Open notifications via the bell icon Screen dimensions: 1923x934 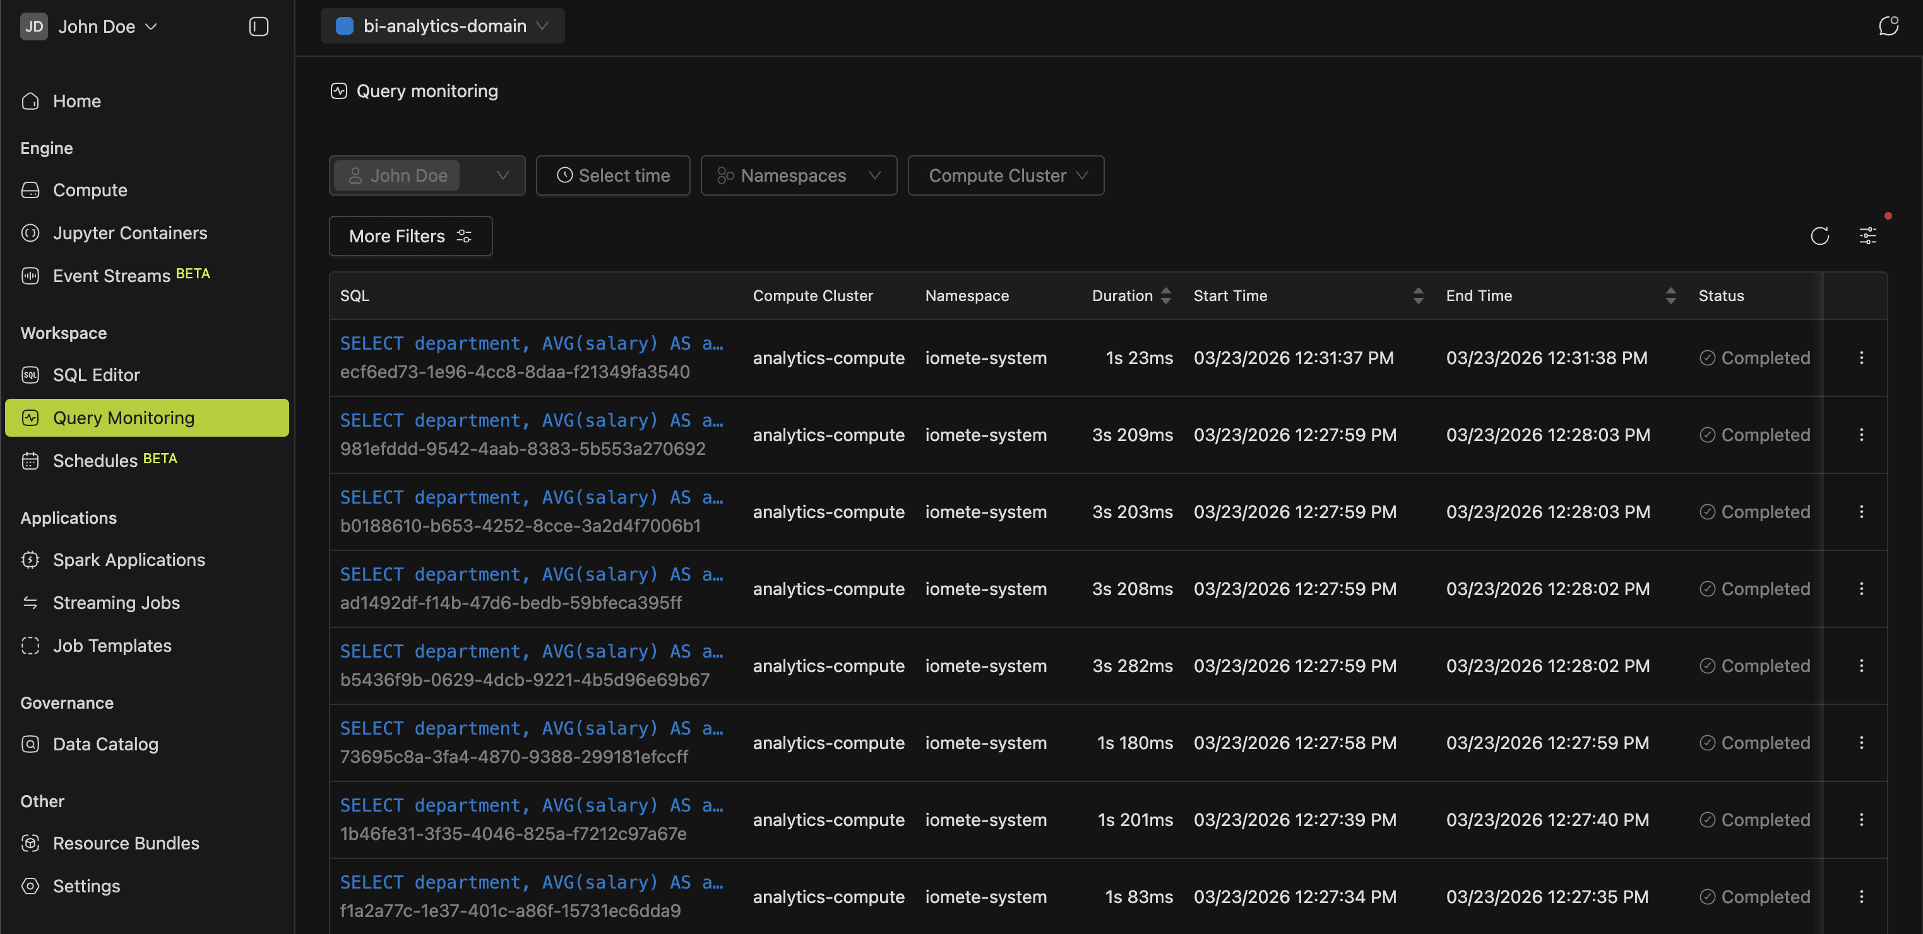(x=1889, y=25)
